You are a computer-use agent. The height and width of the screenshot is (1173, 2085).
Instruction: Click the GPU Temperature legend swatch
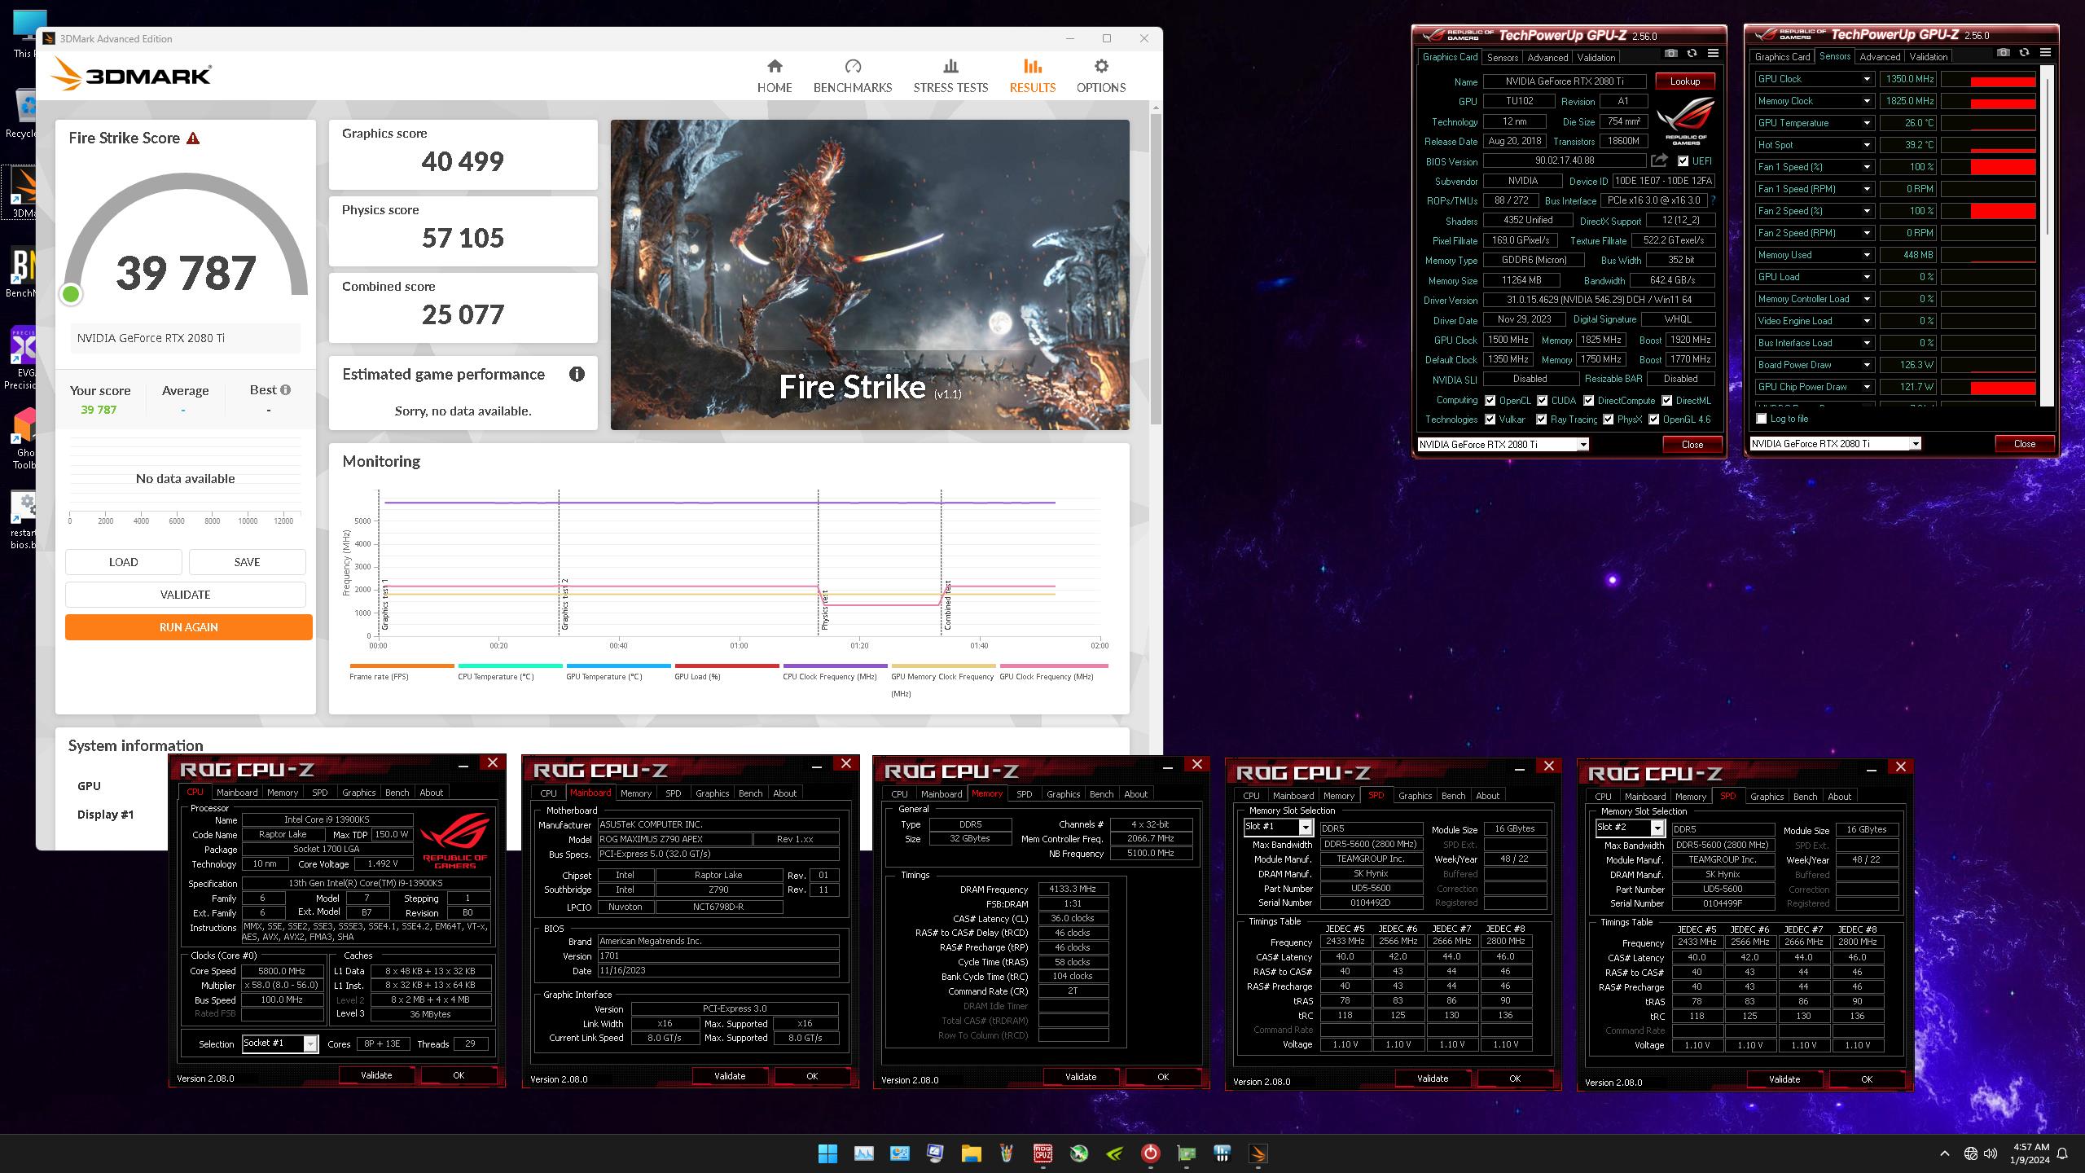pyautogui.click(x=618, y=666)
